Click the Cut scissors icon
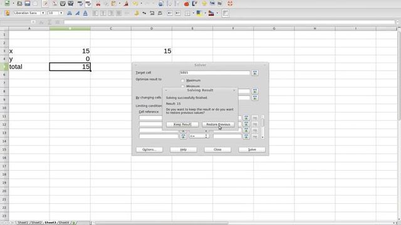This screenshot has height=225, width=401. 98,4
